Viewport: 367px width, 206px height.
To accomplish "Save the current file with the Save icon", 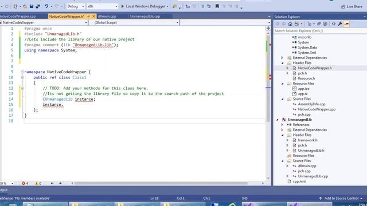I will click(x=32, y=6).
